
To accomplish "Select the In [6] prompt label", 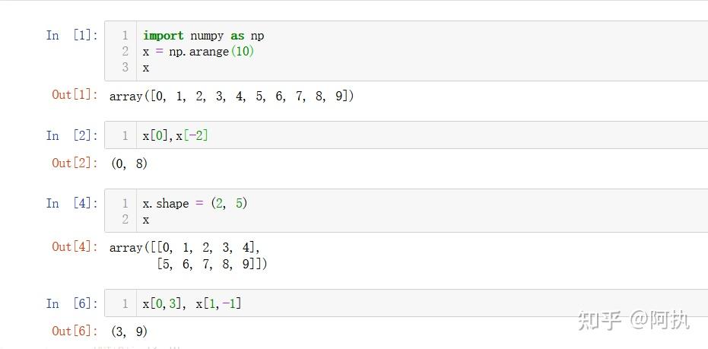I will coord(71,303).
